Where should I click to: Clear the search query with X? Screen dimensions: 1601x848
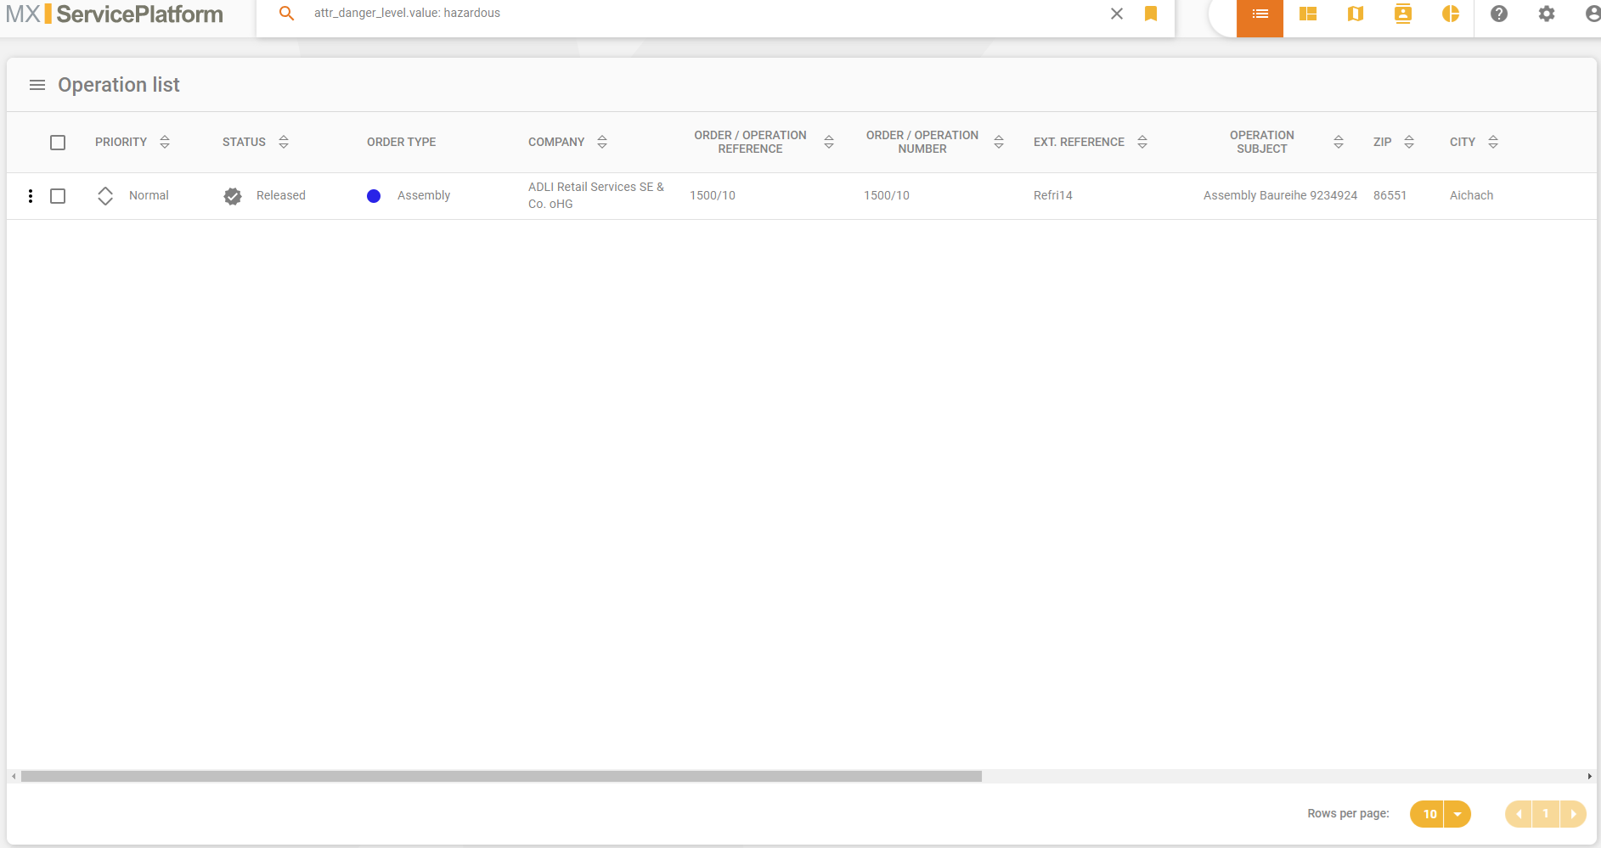pos(1117,14)
